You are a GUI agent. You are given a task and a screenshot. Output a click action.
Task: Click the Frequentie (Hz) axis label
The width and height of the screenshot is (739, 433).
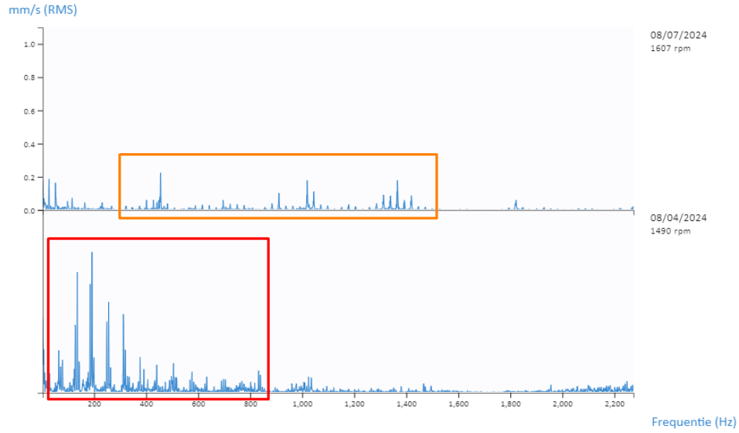(693, 421)
